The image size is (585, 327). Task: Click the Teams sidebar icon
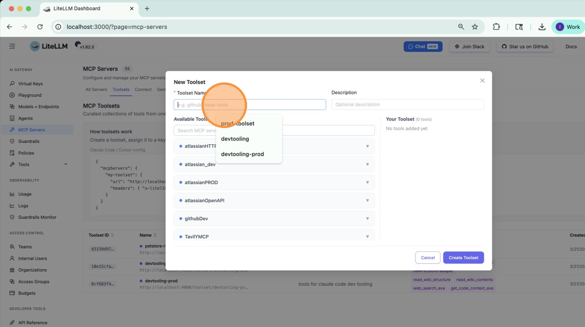(x=12, y=247)
